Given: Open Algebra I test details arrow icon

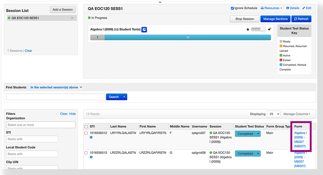Looking at the screenshot, I should click(x=144, y=30).
